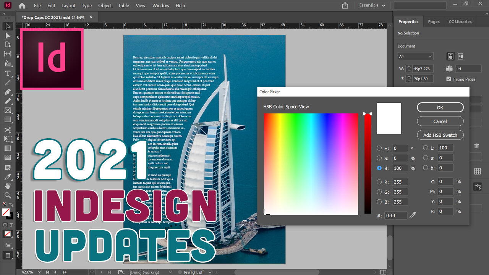489x275 pixels.
Task: Choose the Page tool
Action: 8,45
